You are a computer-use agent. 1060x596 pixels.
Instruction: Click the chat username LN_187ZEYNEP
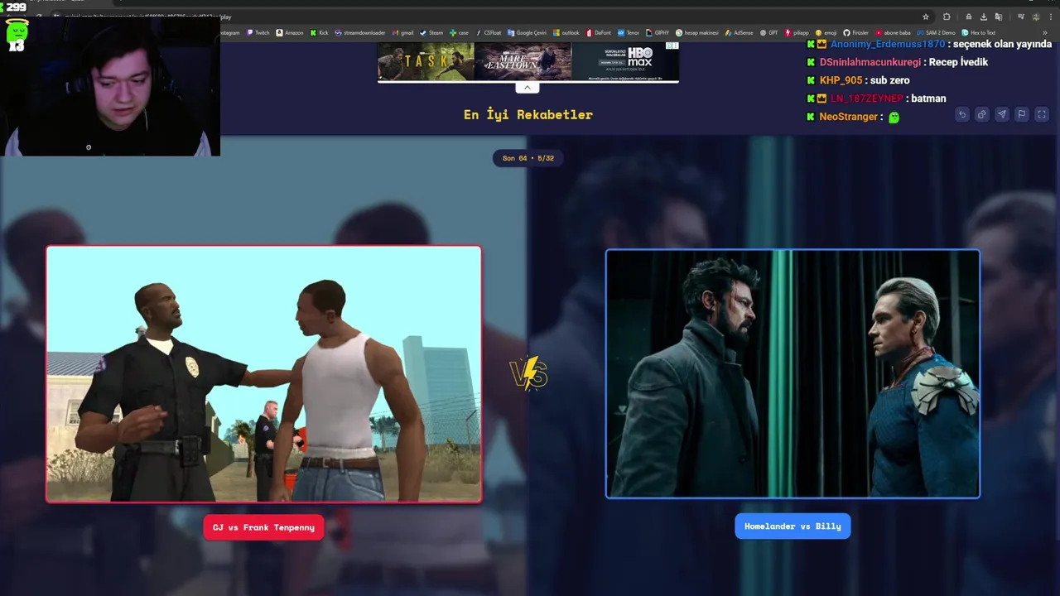[x=867, y=99]
